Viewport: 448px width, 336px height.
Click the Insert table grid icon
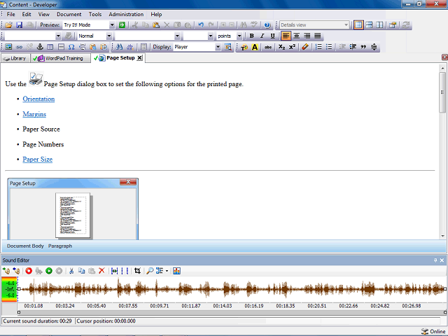(x=50, y=47)
